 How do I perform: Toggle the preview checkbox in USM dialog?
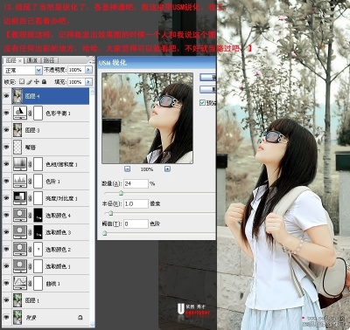[202, 102]
